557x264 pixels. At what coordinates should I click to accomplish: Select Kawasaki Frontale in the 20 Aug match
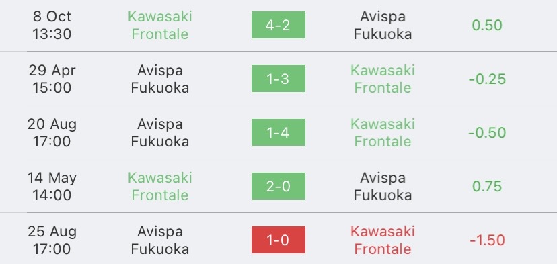(383, 132)
